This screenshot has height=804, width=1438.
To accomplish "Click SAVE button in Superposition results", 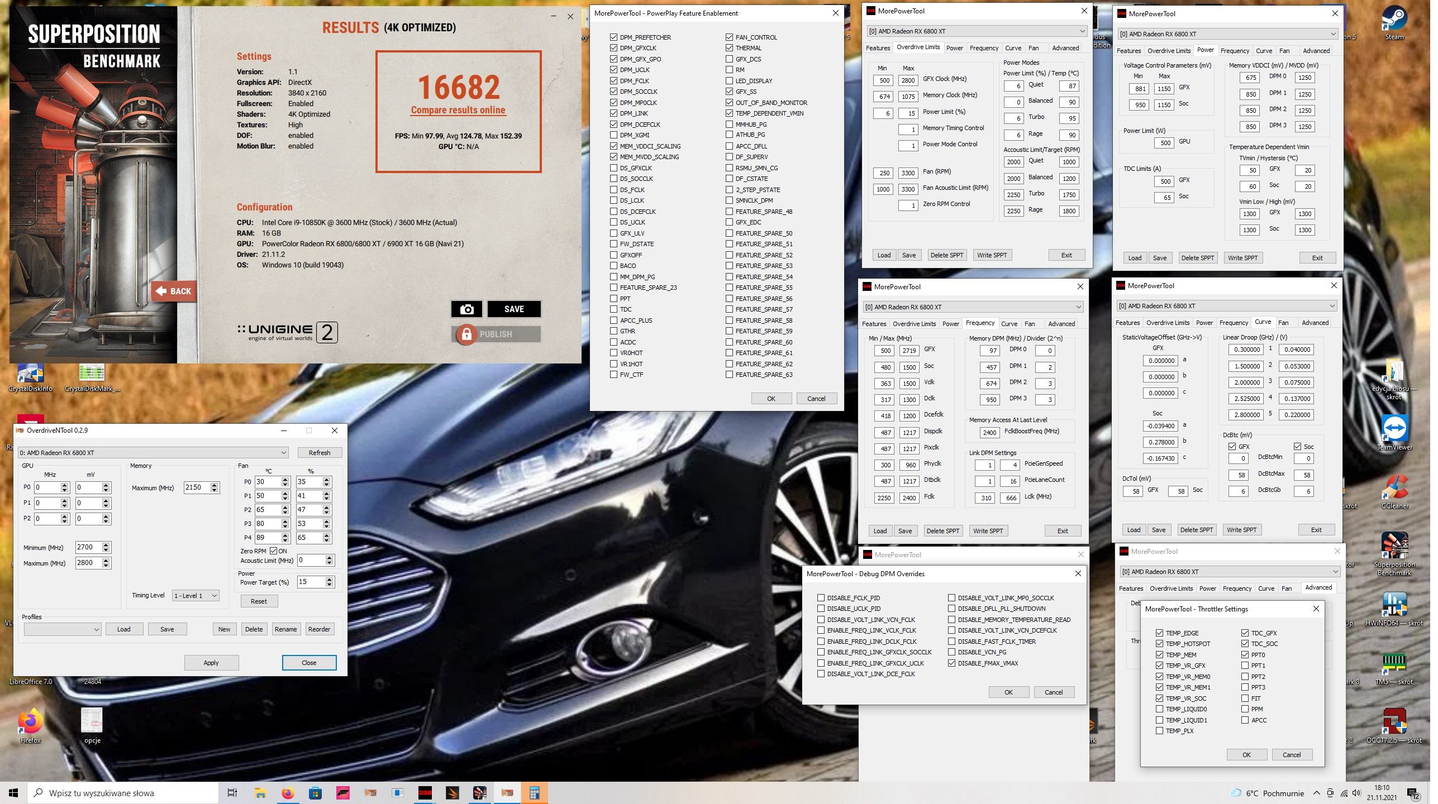I will pyautogui.click(x=514, y=309).
